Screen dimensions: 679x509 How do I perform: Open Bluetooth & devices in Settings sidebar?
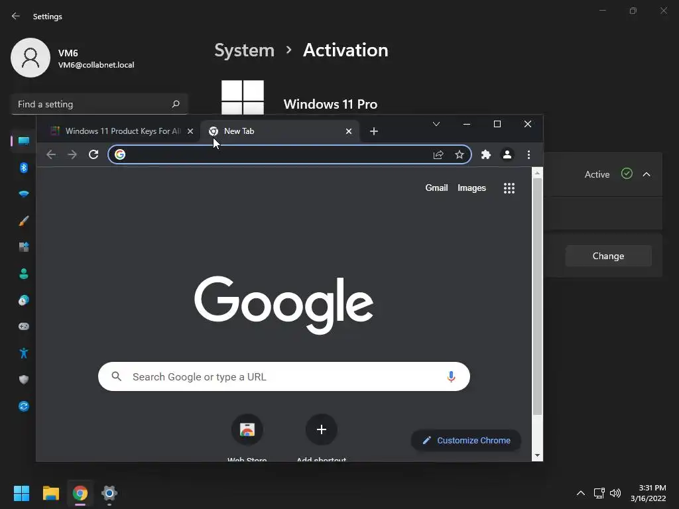tap(24, 168)
